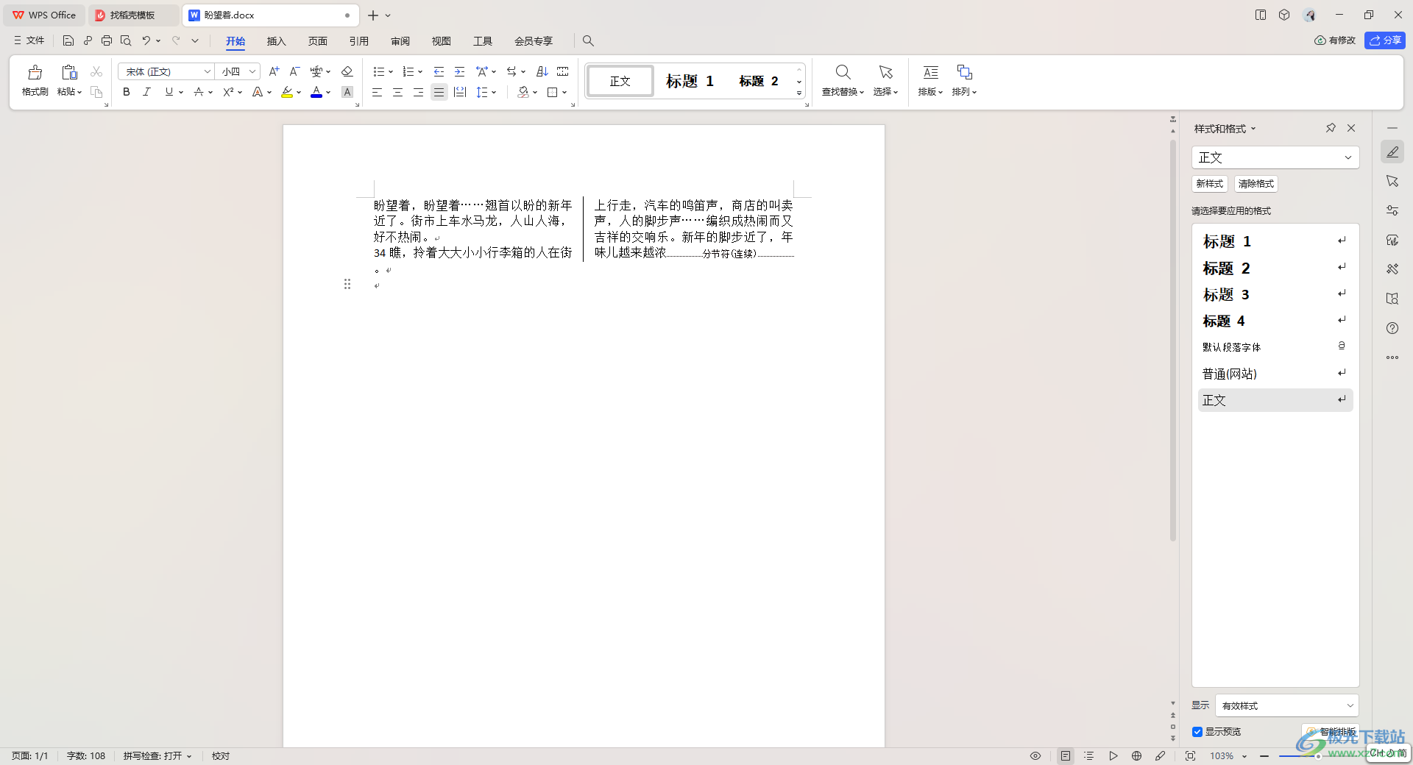Open the search icon beside ribbon tabs

(x=588, y=40)
